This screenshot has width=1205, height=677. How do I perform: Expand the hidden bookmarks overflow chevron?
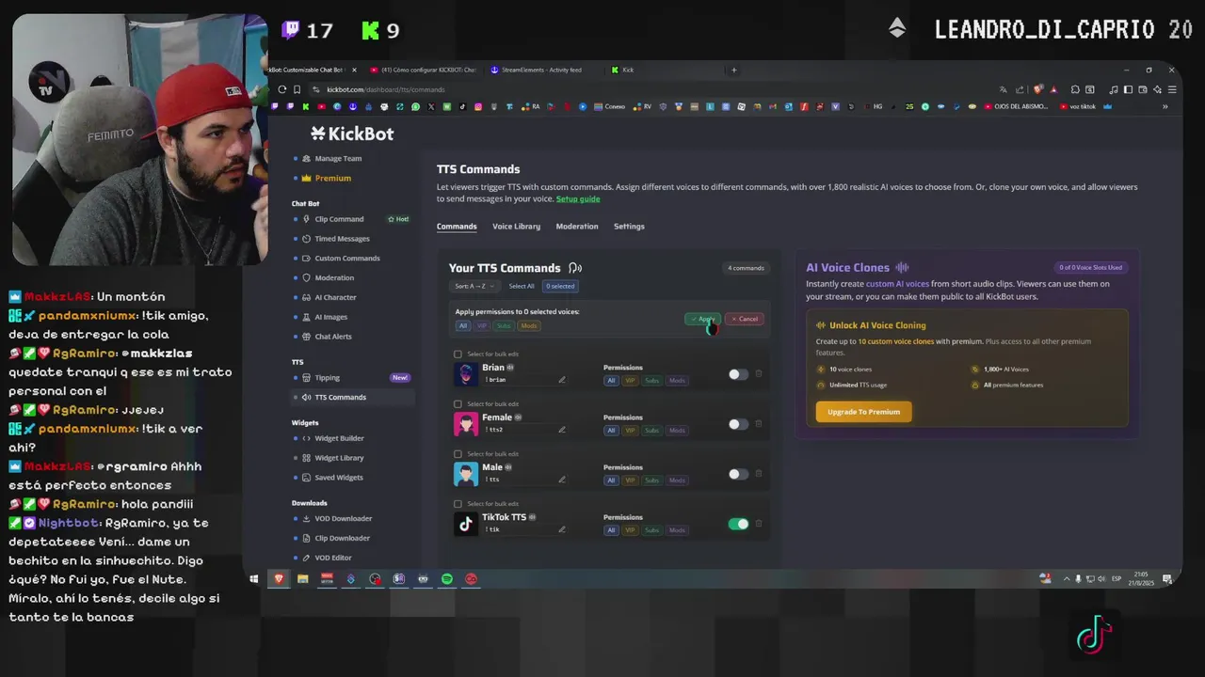(x=1165, y=106)
